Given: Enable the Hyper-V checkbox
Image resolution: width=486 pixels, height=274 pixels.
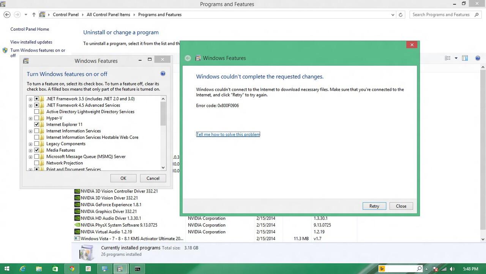Looking at the screenshot, I should tap(37, 118).
